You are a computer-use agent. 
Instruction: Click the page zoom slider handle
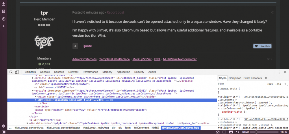point(256,132)
